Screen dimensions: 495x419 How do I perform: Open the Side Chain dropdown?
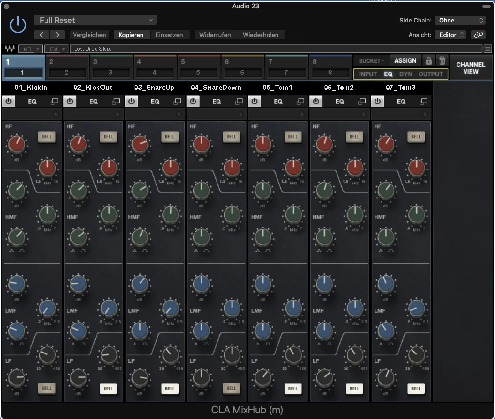460,20
